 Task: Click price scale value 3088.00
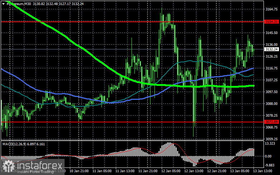click(271, 103)
